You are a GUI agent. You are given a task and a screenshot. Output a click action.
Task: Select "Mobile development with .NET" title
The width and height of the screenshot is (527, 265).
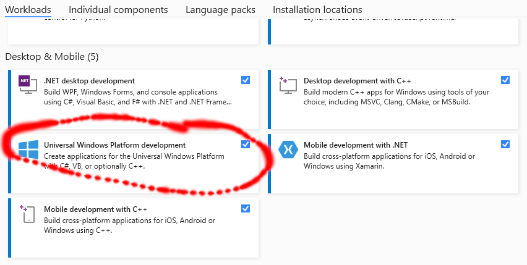(356, 145)
